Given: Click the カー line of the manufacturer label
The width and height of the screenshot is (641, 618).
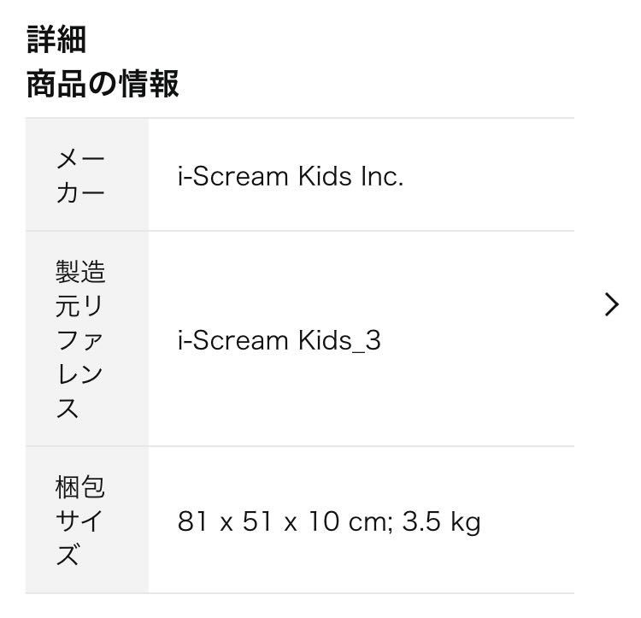Looking at the screenshot, I should (81, 192).
